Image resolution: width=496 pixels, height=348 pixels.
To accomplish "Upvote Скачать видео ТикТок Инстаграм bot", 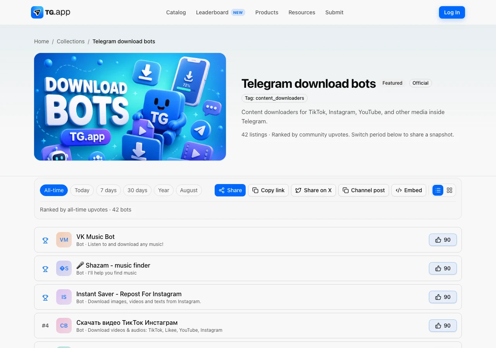I will click(x=443, y=326).
